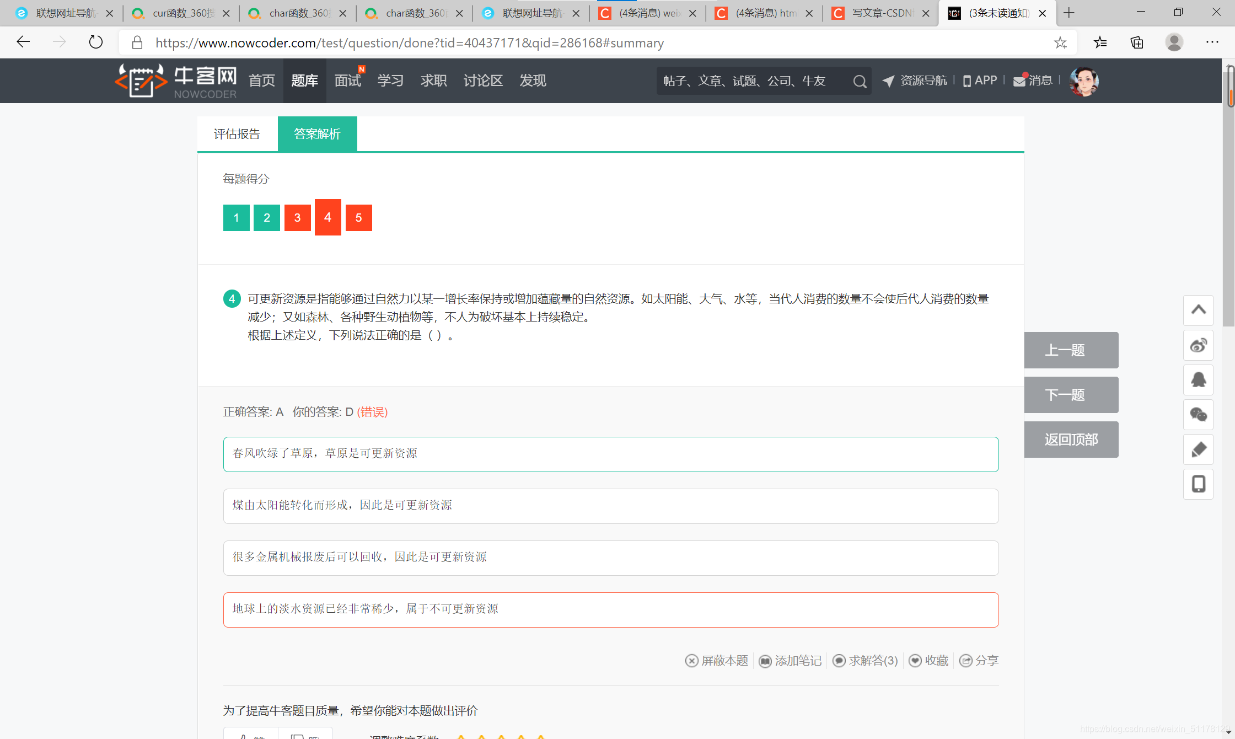Open a new browser tab
Image resolution: width=1235 pixels, height=739 pixels.
1068,13
